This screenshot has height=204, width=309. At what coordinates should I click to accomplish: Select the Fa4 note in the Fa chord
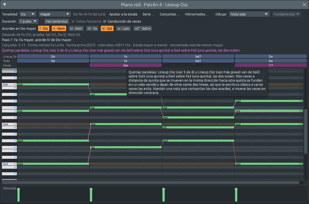coord(126,108)
